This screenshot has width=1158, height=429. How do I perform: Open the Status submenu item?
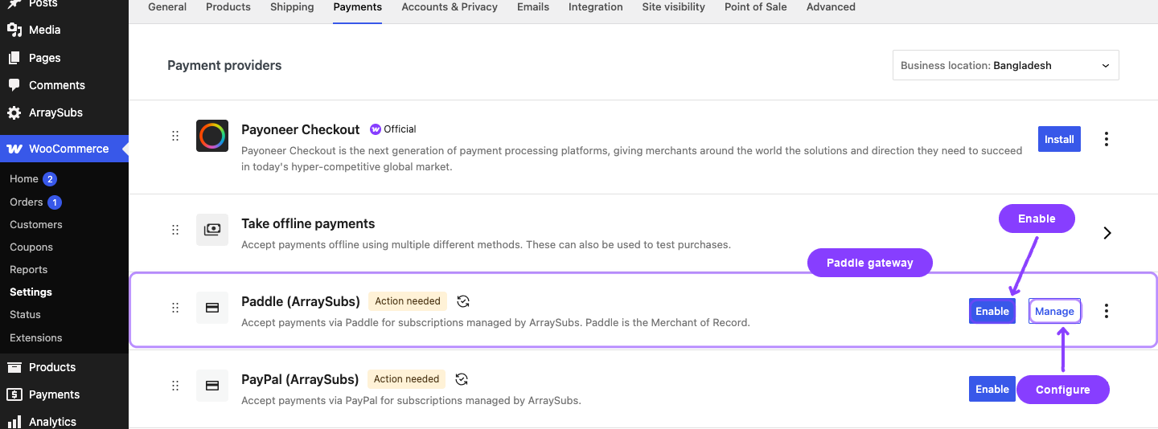click(25, 315)
